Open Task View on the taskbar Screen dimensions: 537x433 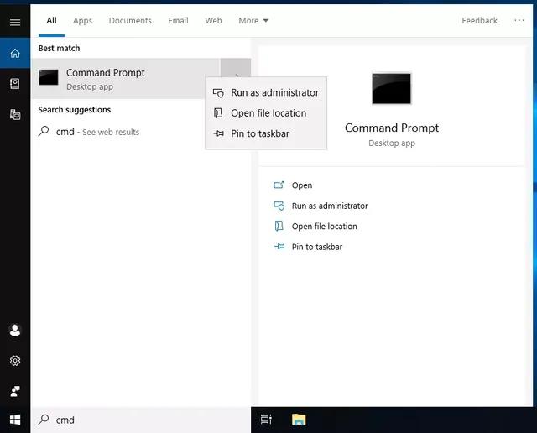point(266,420)
